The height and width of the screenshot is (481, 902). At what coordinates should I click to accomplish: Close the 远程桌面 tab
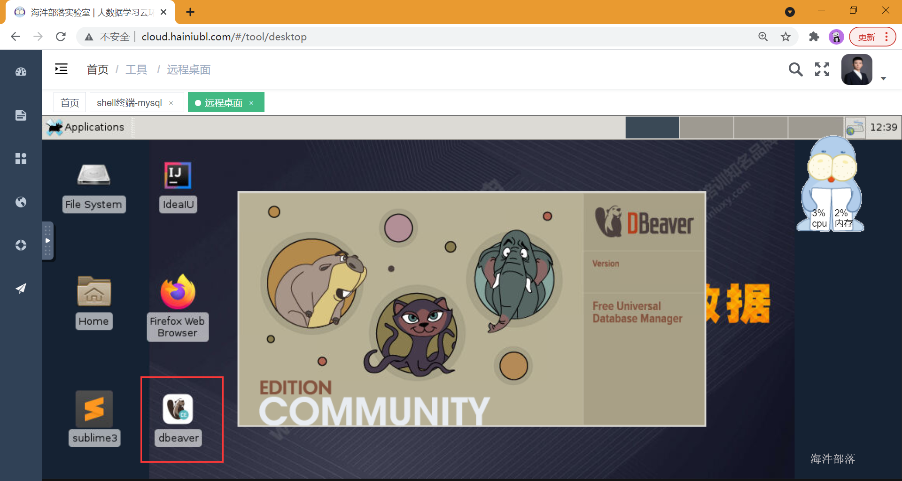pyautogui.click(x=251, y=103)
